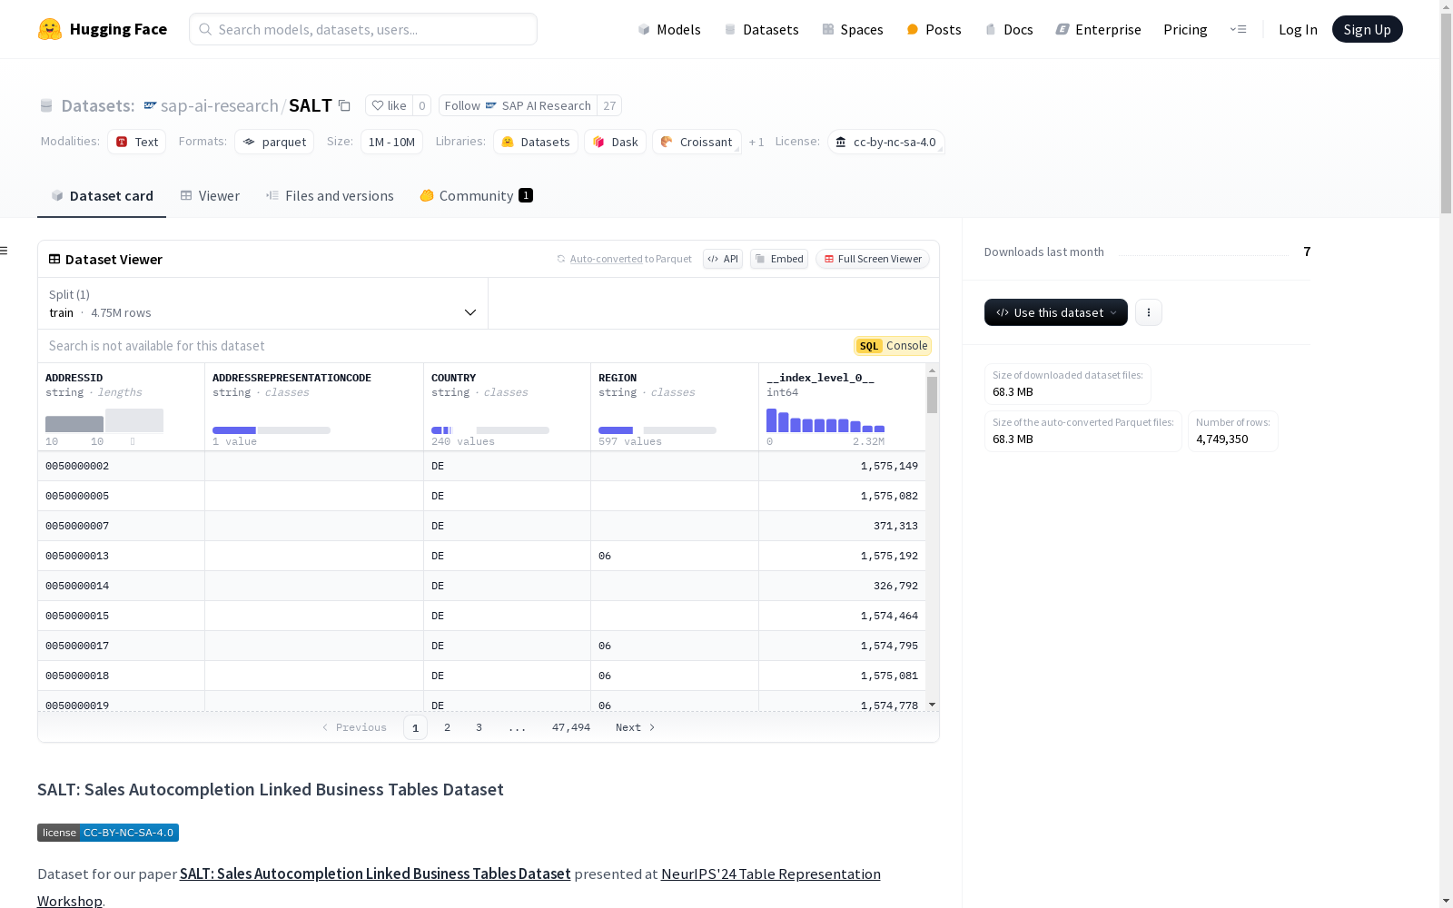Show the +1 more libraries

coord(756,142)
